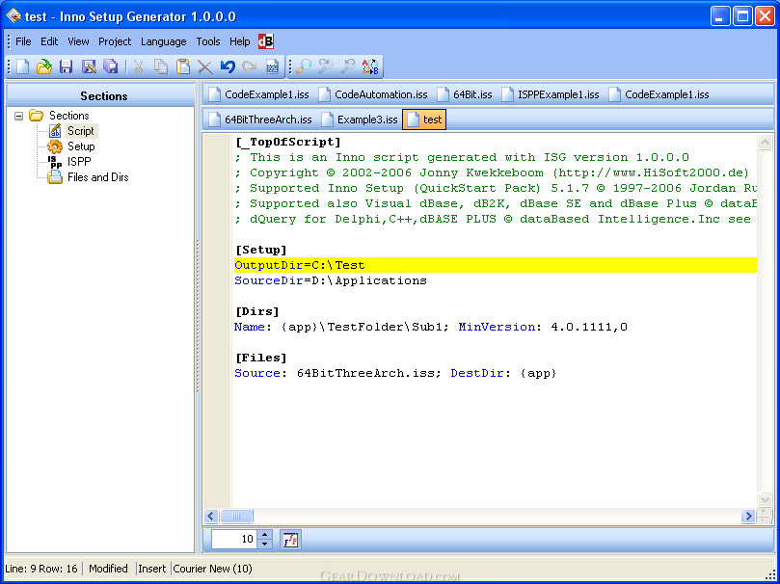Click the [Setup] section header in editor

coord(260,250)
